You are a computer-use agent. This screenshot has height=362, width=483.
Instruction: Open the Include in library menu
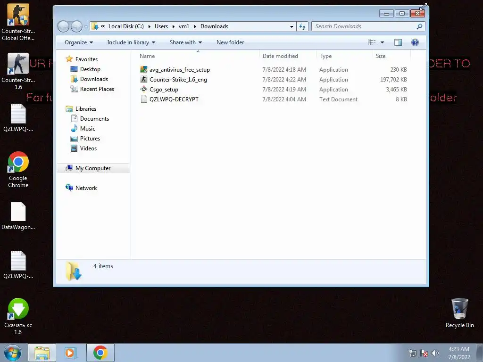pyautogui.click(x=131, y=42)
